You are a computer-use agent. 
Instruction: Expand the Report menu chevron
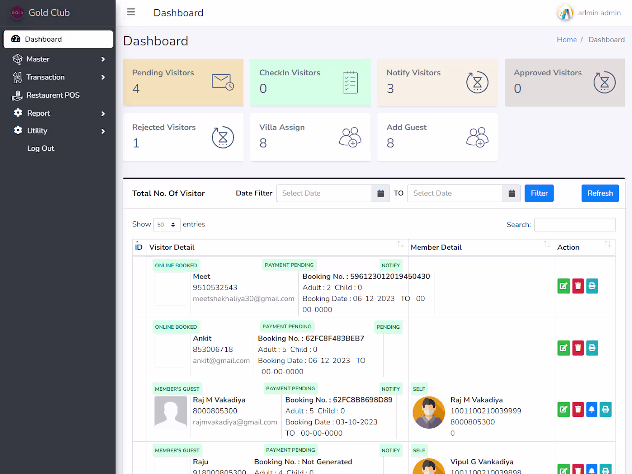(x=103, y=114)
